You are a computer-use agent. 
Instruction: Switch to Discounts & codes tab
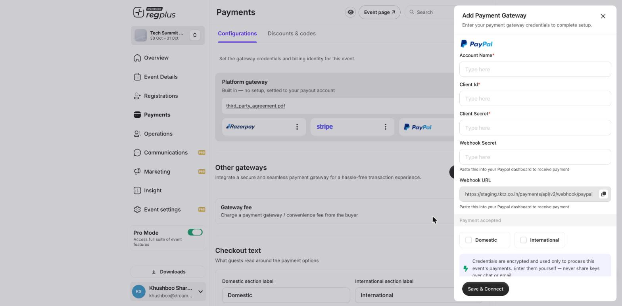(292, 34)
